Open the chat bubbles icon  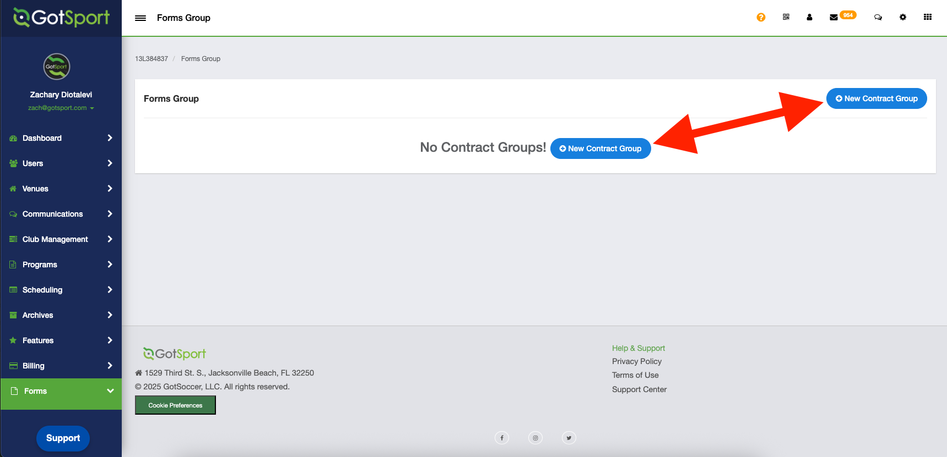pos(878,18)
